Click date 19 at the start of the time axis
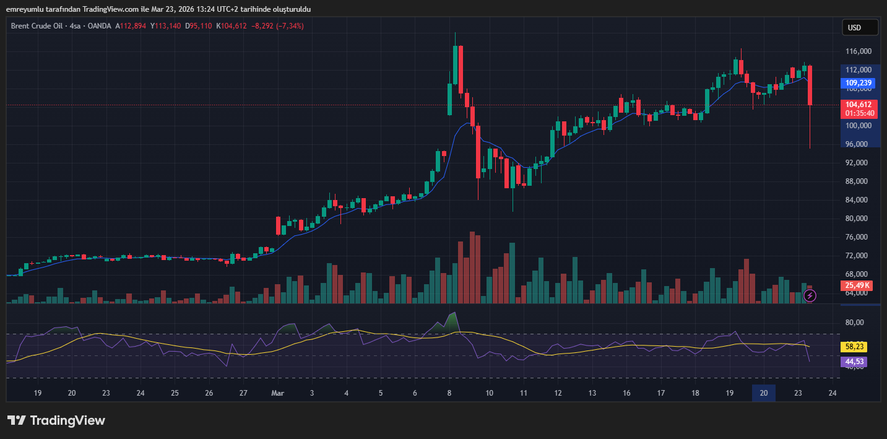Image resolution: width=887 pixels, height=439 pixels. 38,393
